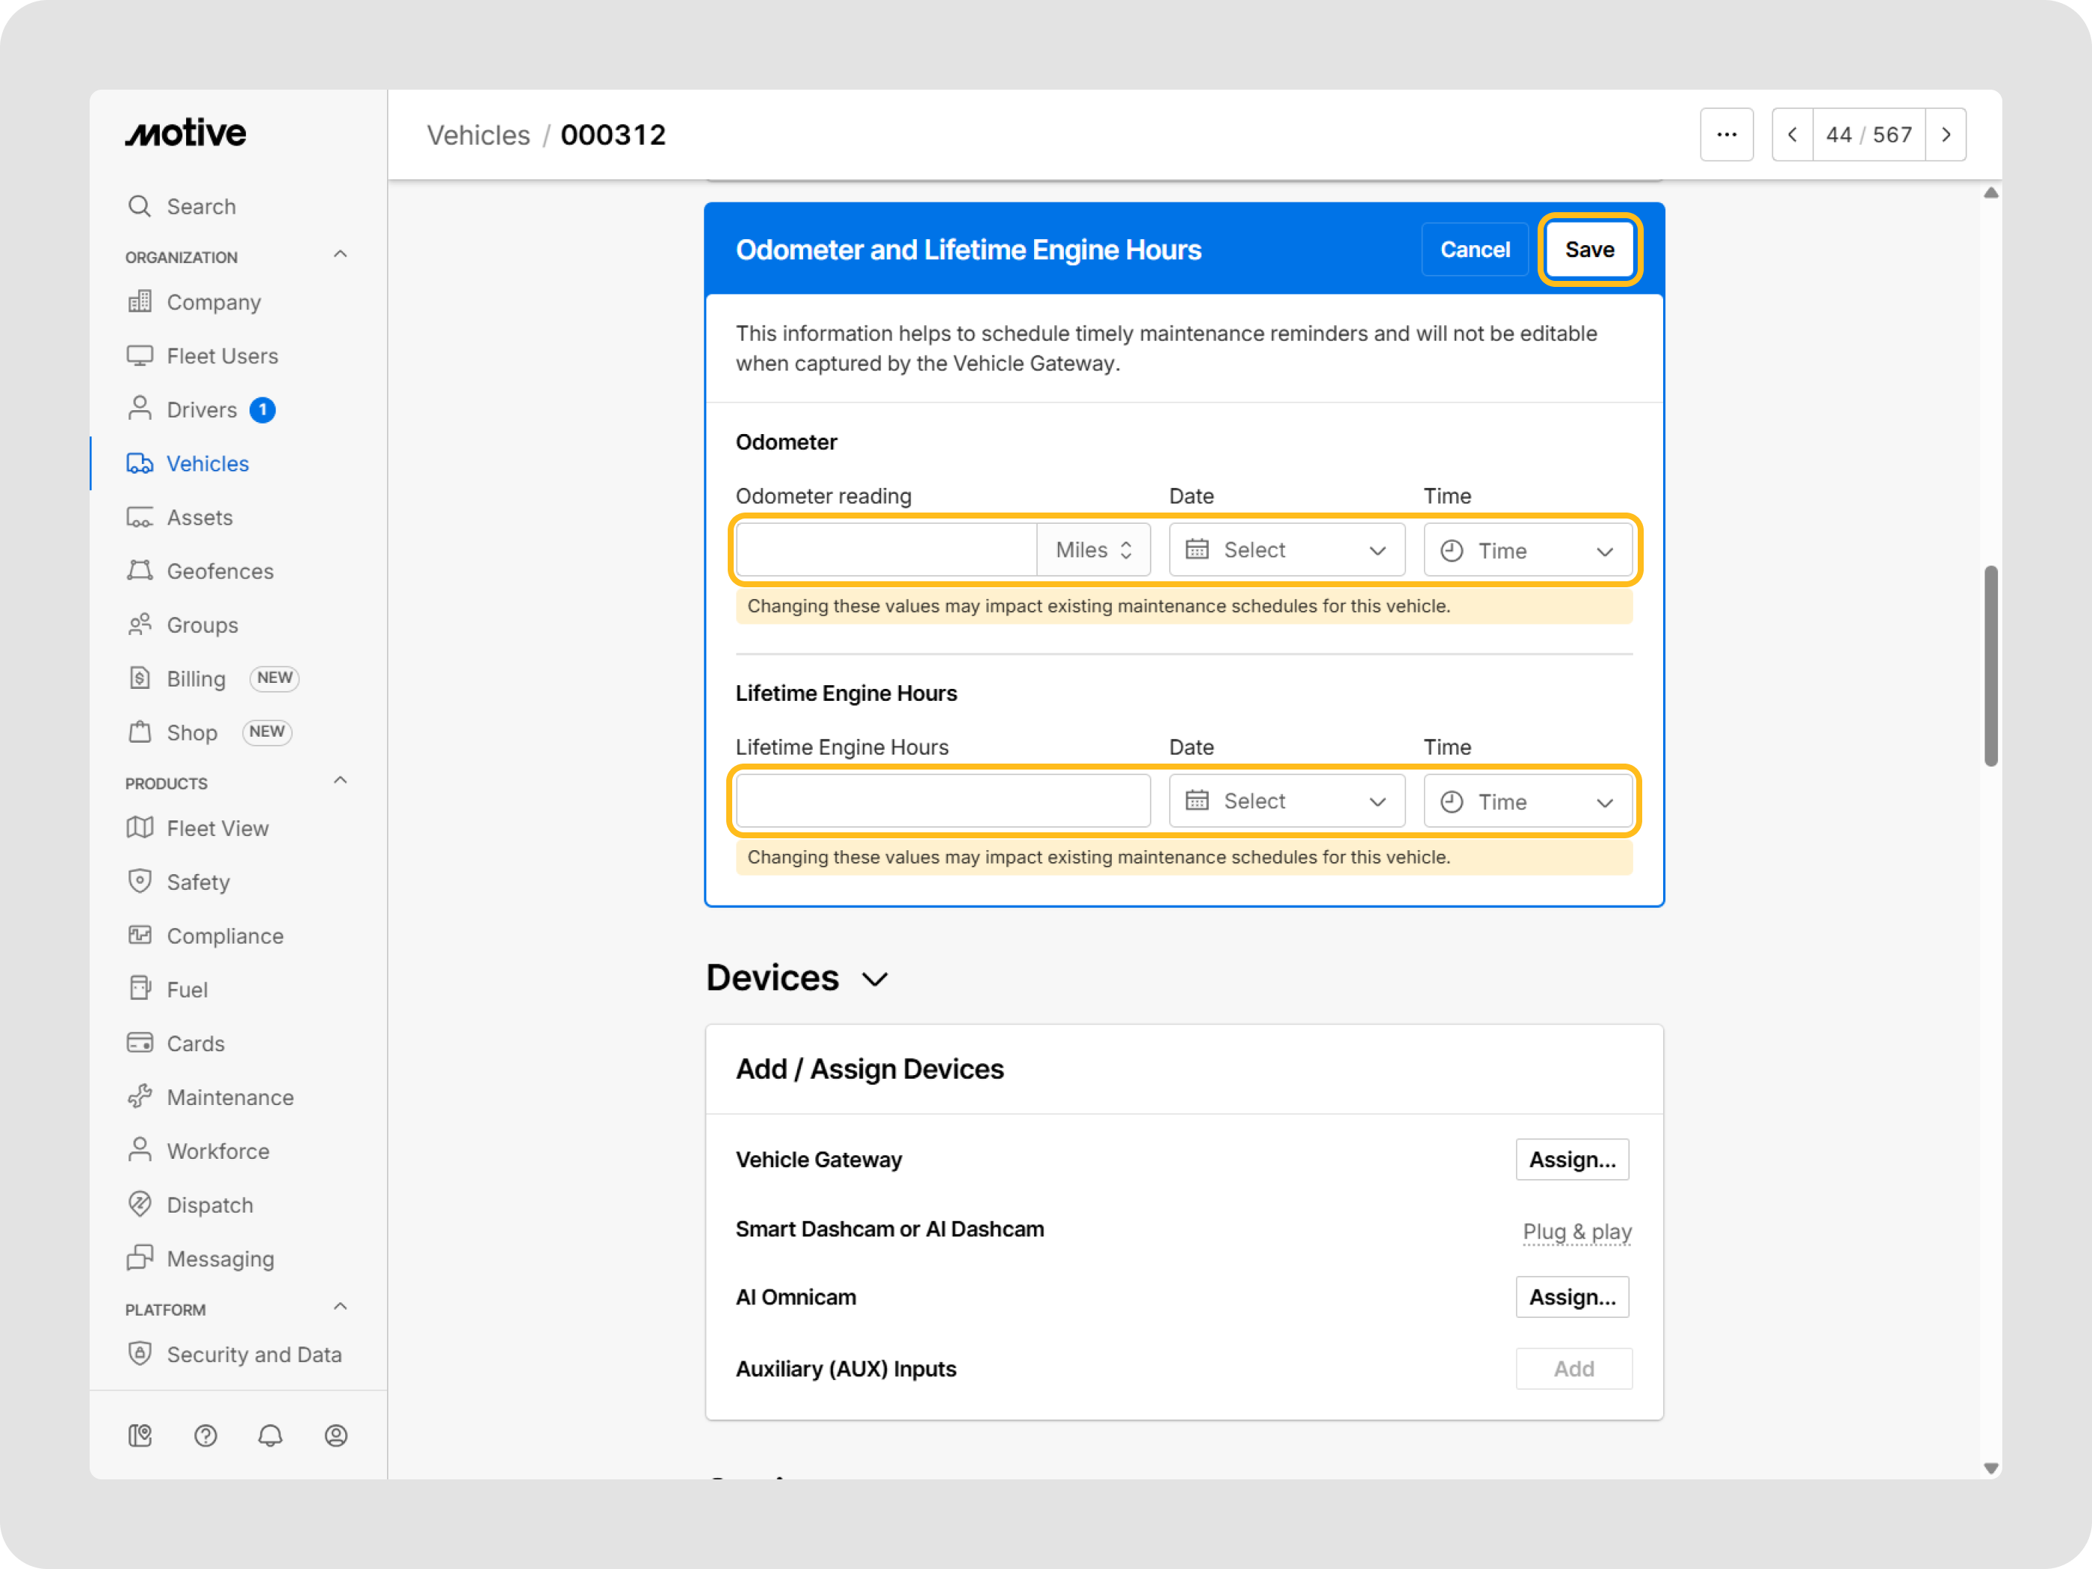Open the user profile icon
The height and width of the screenshot is (1569, 2092).
(335, 1436)
